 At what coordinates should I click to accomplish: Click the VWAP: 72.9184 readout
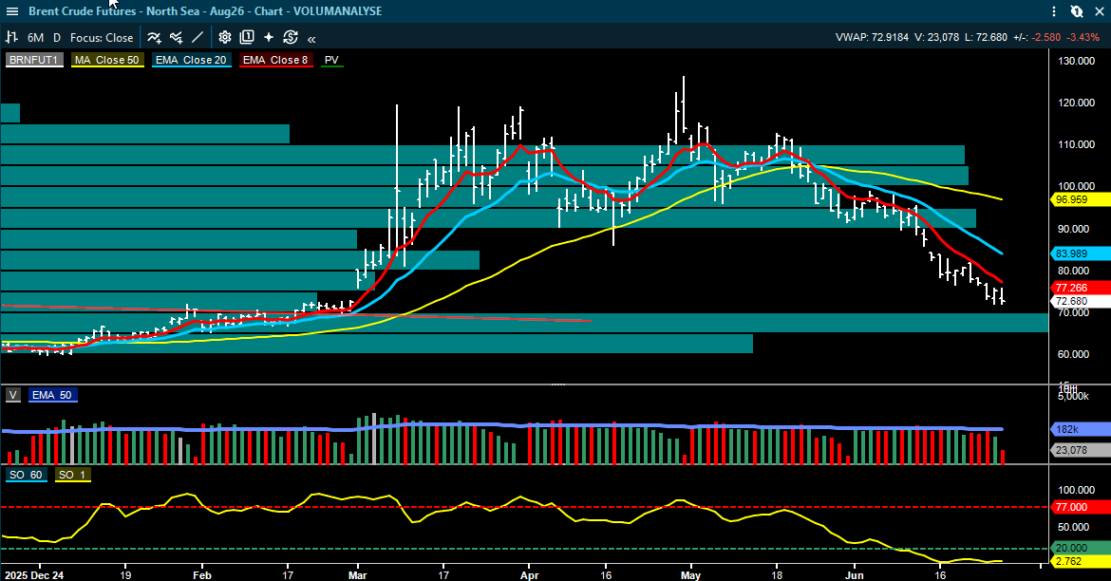[x=872, y=38]
